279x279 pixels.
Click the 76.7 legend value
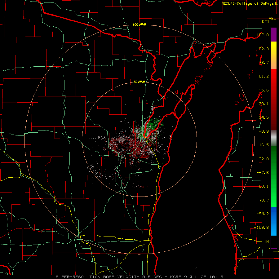pos(264,62)
